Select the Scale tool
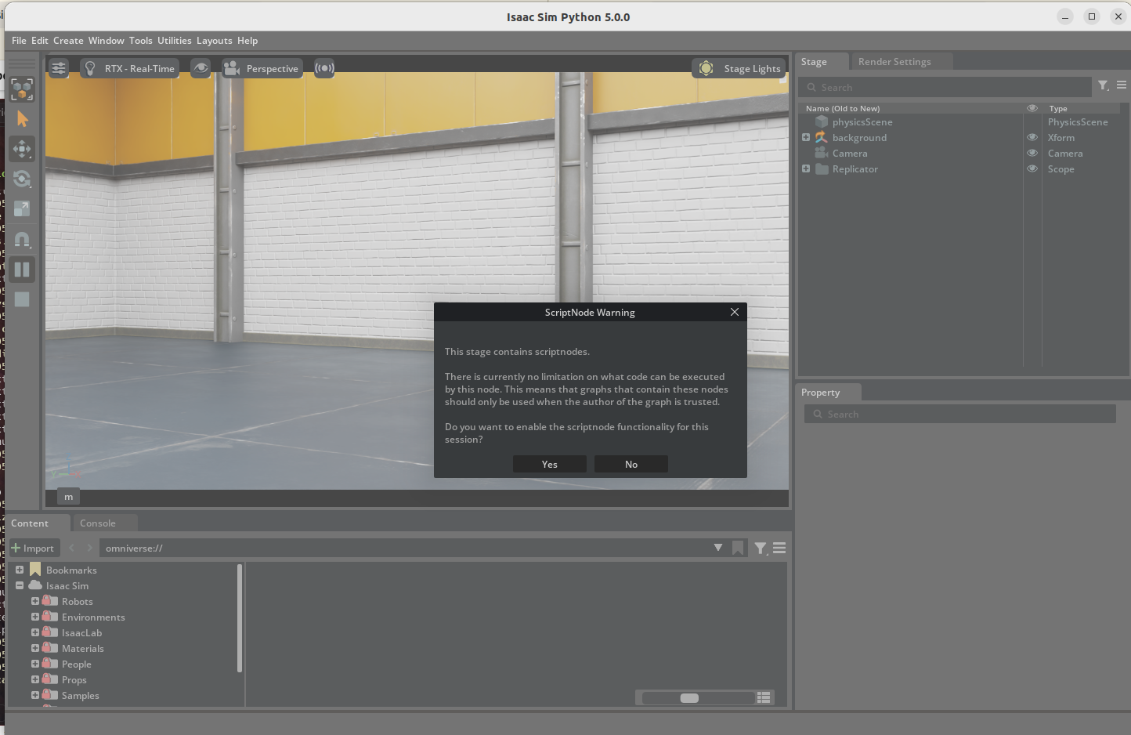The image size is (1131, 735). 22,208
